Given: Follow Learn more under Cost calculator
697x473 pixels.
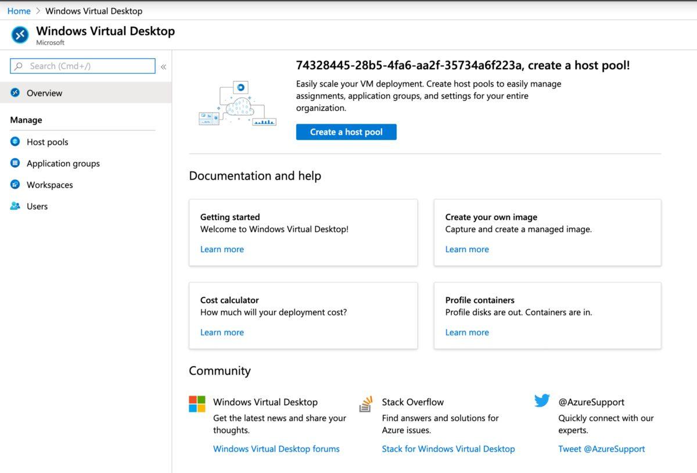Looking at the screenshot, I should pyautogui.click(x=222, y=332).
